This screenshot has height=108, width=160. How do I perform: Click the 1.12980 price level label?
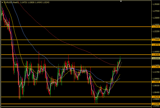[156, 67]
